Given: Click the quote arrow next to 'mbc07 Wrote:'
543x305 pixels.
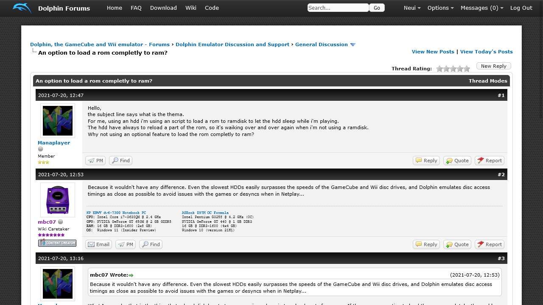Looking at the screenshot, I should [x=131, y=275].
